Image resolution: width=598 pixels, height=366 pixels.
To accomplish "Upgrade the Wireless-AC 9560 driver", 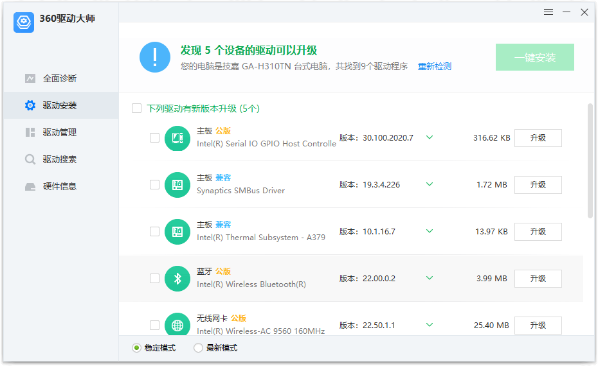I will point(538,326).
